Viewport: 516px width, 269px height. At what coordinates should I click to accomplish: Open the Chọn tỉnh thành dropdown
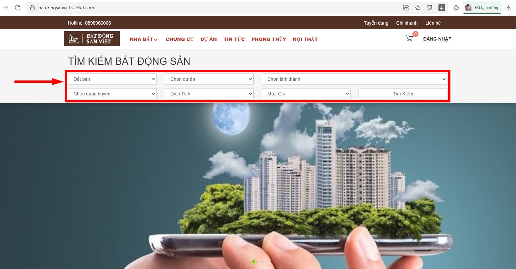[x=355, y=79]
